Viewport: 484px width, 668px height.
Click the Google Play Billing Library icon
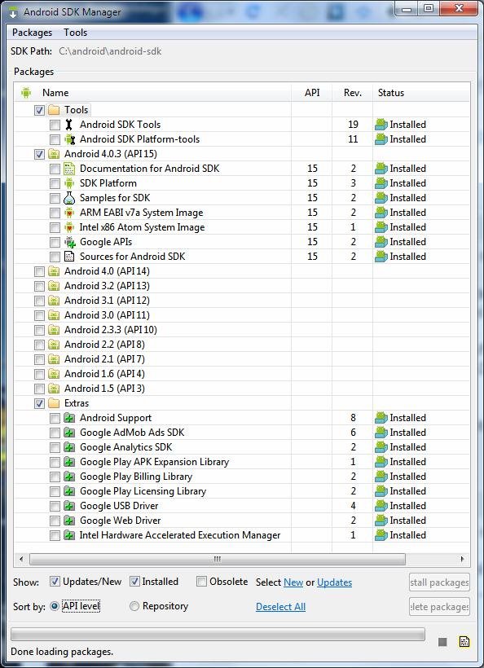(x=69, y=477)
